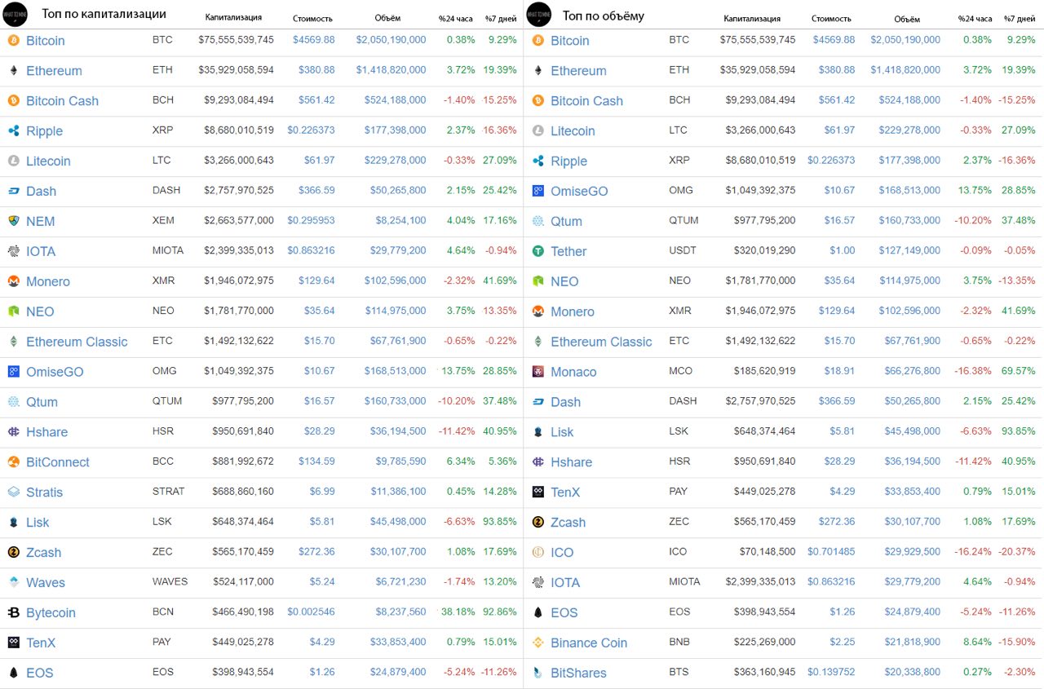Click ICO price '$0.701485'
This screenshot has width=1044, height=689.
pyautogui.click(x=831, y=551)
